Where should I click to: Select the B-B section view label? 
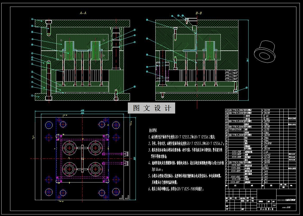(198, 13)
